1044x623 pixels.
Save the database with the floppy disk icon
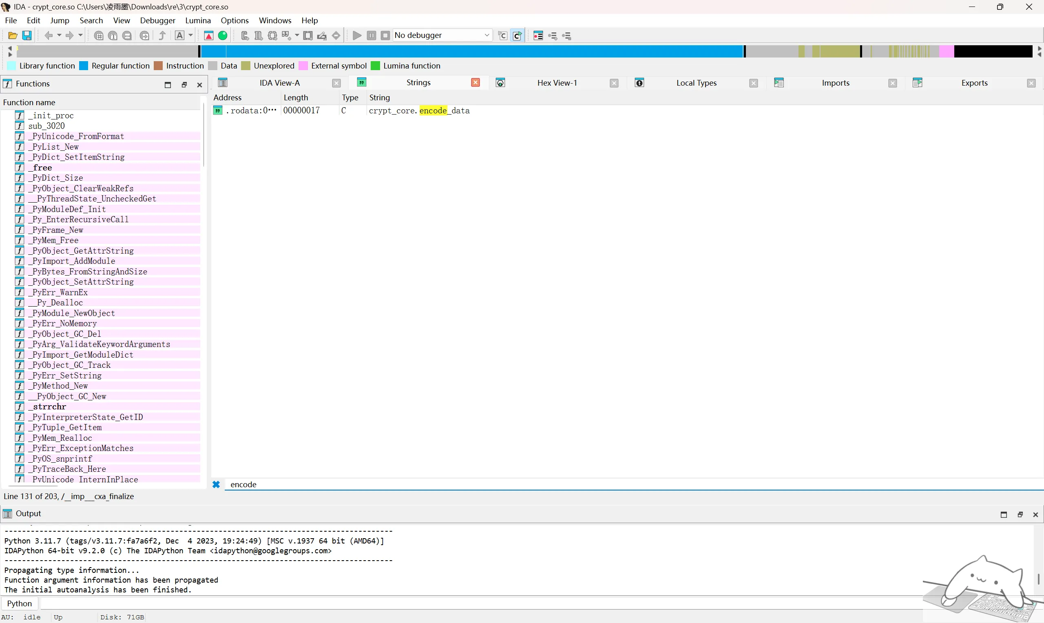[27, 36]
